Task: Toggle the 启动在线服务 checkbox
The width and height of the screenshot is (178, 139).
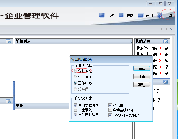Action: tap(110, 110)
